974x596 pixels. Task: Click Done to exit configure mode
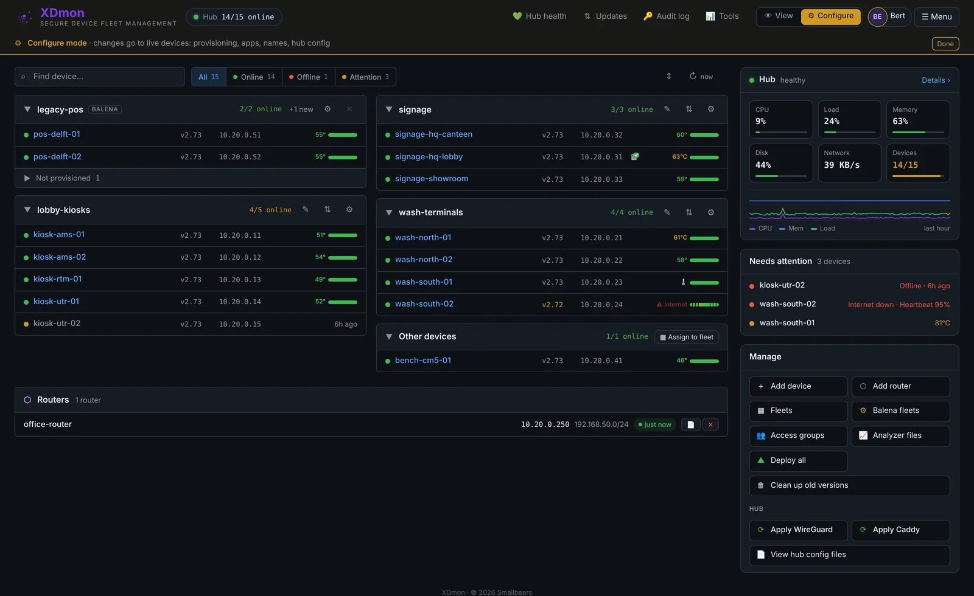click(945, 44)
